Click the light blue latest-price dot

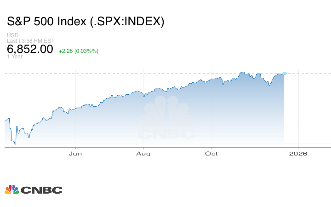tap(285, 74)
